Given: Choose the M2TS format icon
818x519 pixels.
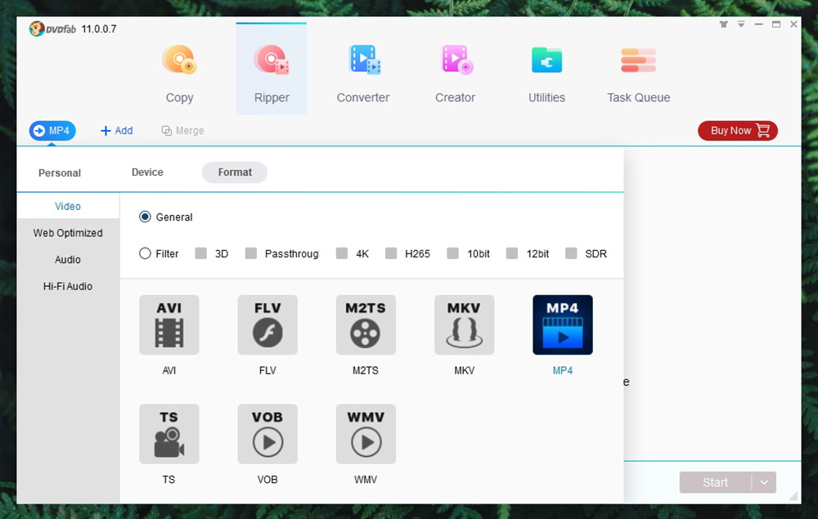Looking at the screenshot, I should coord(366,324).
